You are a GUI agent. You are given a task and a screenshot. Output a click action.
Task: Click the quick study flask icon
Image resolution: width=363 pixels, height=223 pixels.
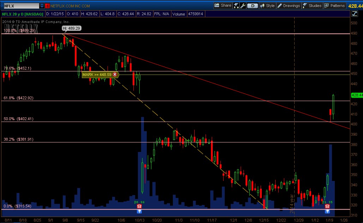point(236,6)
